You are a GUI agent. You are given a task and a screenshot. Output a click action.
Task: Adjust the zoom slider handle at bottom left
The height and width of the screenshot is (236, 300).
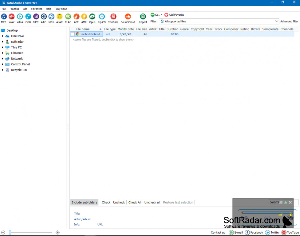tap(10, 232)
